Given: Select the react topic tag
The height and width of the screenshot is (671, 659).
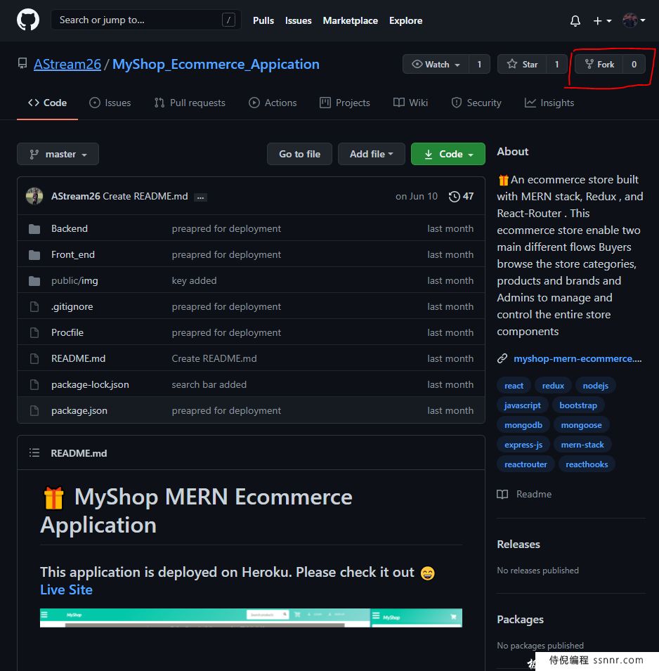Looking at the screenshot, I should tap(514, 386).
